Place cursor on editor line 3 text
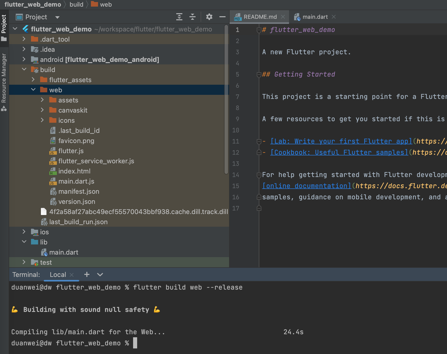Screen dimensions: 447x354 coord(306,52)
